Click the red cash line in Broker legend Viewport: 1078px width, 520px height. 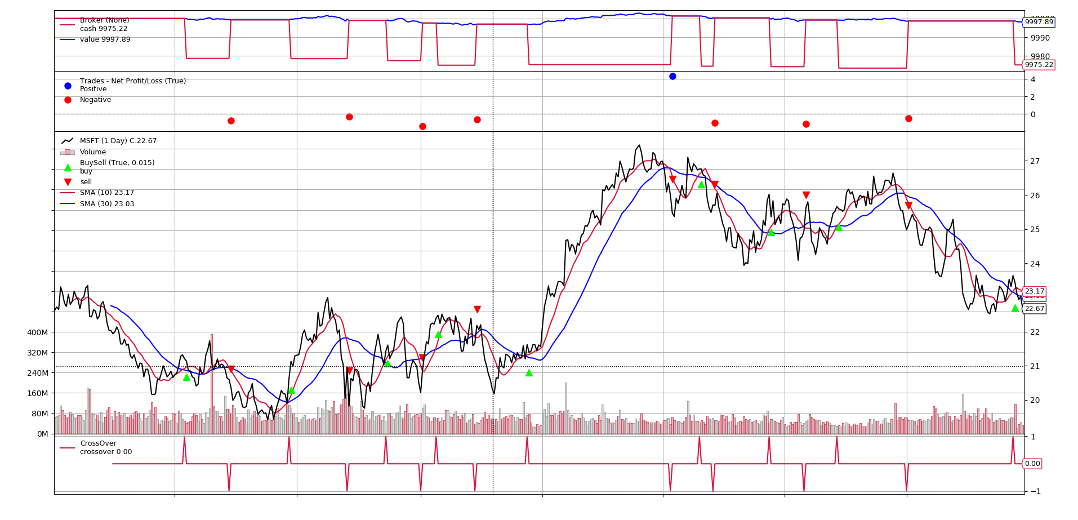click(68, 24)
